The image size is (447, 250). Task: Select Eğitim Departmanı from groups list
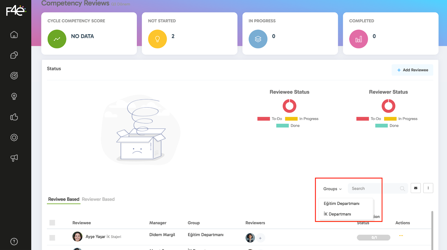click(x=341, y=203)
